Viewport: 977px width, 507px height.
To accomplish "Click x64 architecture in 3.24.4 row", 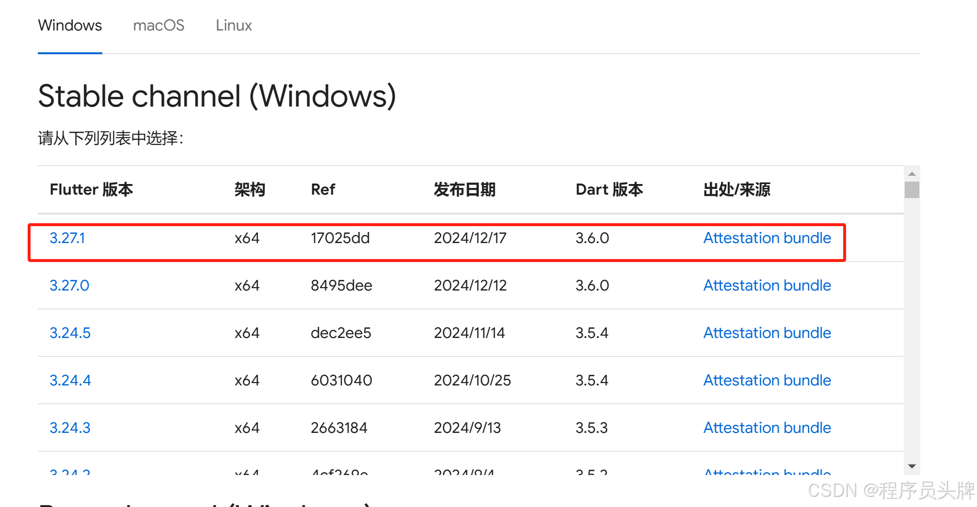I will (247, 380).
